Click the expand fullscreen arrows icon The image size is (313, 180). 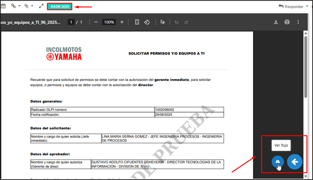[x=41, y=6]
